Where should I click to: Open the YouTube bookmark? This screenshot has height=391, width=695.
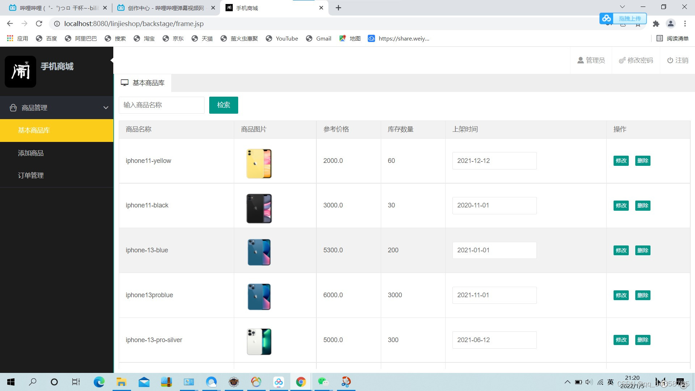tap(282, 38)
